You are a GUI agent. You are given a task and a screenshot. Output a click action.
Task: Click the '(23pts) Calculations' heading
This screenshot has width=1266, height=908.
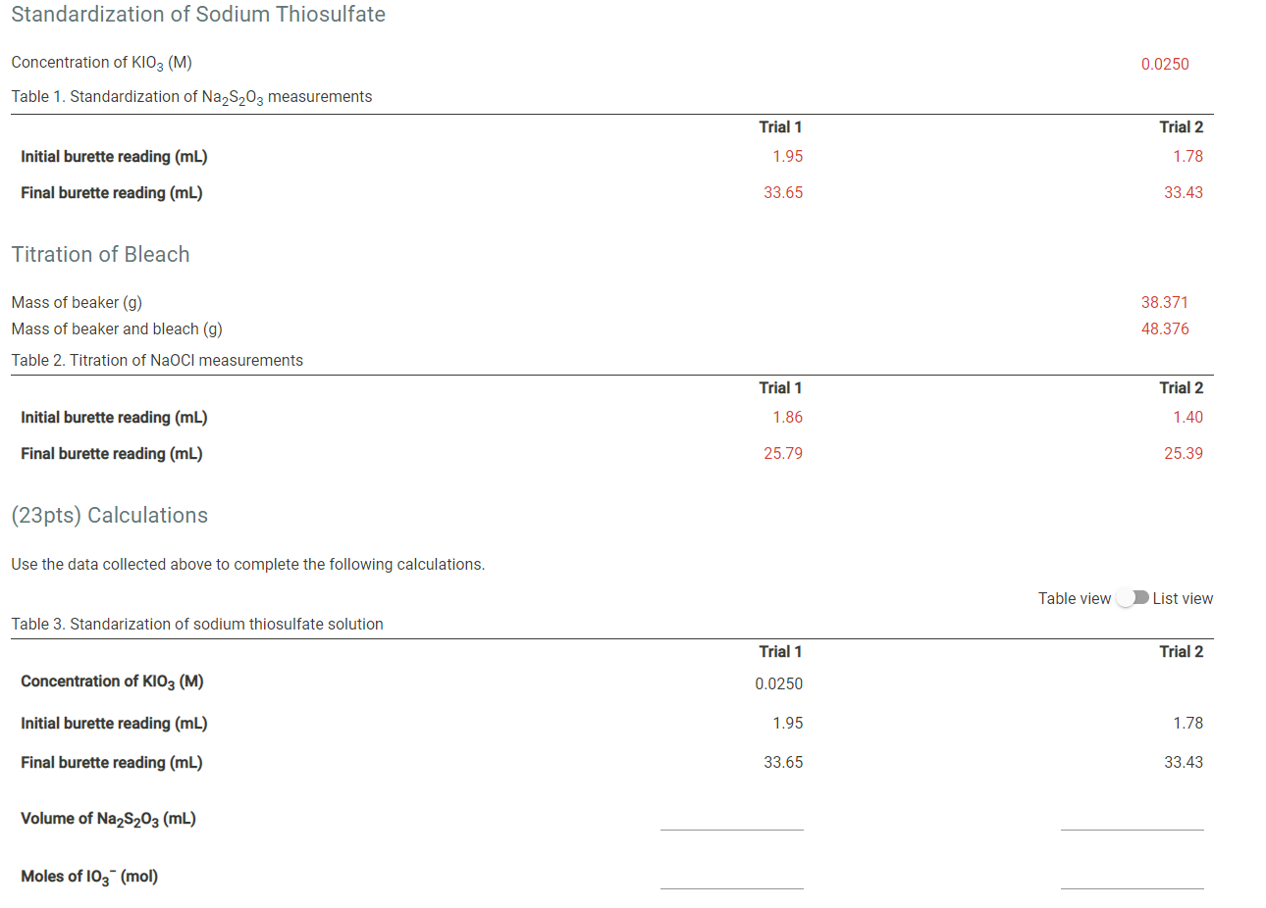[109, 515]
